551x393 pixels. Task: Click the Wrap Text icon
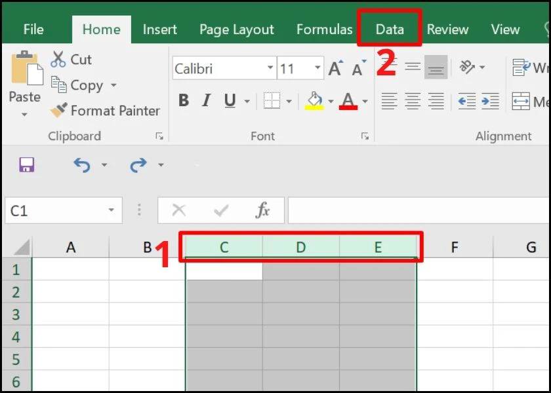[521, 67]
